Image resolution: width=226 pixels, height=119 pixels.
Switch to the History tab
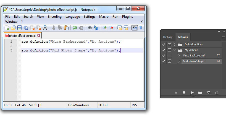[168, 37]
